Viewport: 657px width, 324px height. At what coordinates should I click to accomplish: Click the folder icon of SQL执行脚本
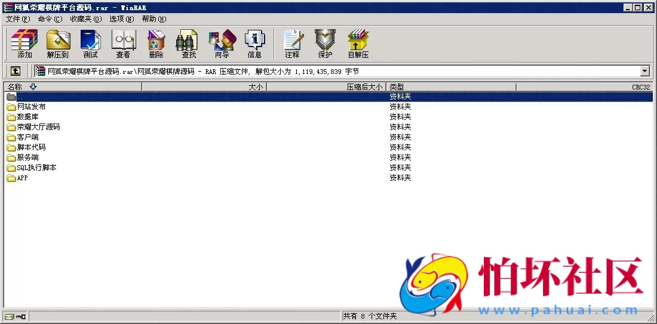(11, 168)
